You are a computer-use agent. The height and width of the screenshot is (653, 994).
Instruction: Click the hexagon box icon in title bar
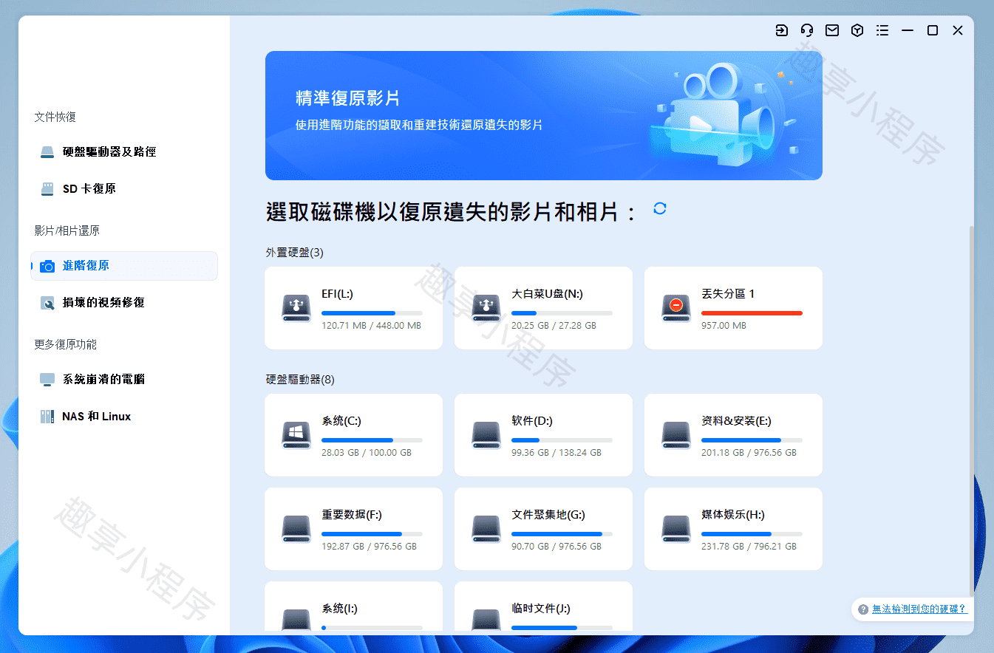[857, 30]
